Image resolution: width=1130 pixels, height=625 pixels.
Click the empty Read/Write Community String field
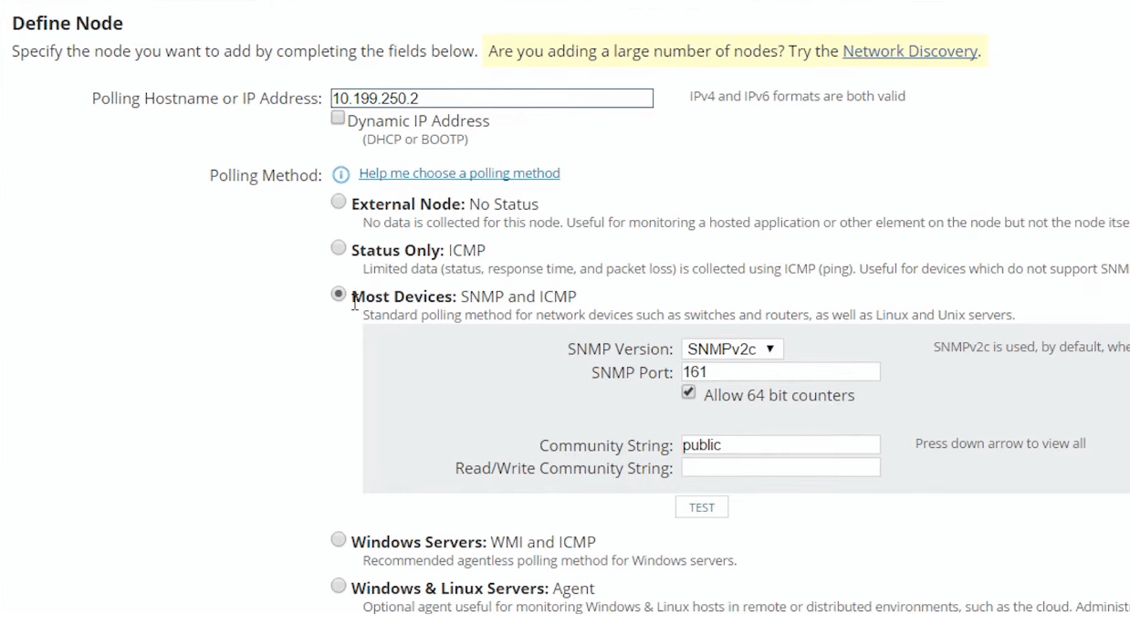point(780,468)
